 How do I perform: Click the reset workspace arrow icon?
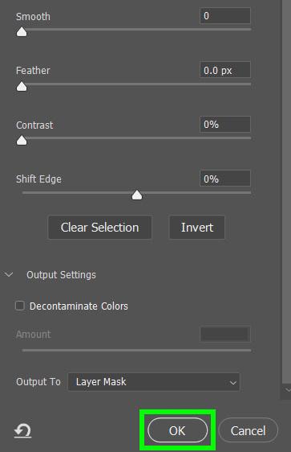(x=22, y=431)
